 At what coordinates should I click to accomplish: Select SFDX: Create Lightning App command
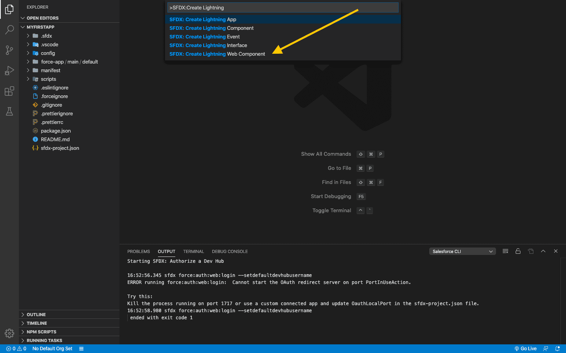283,19
